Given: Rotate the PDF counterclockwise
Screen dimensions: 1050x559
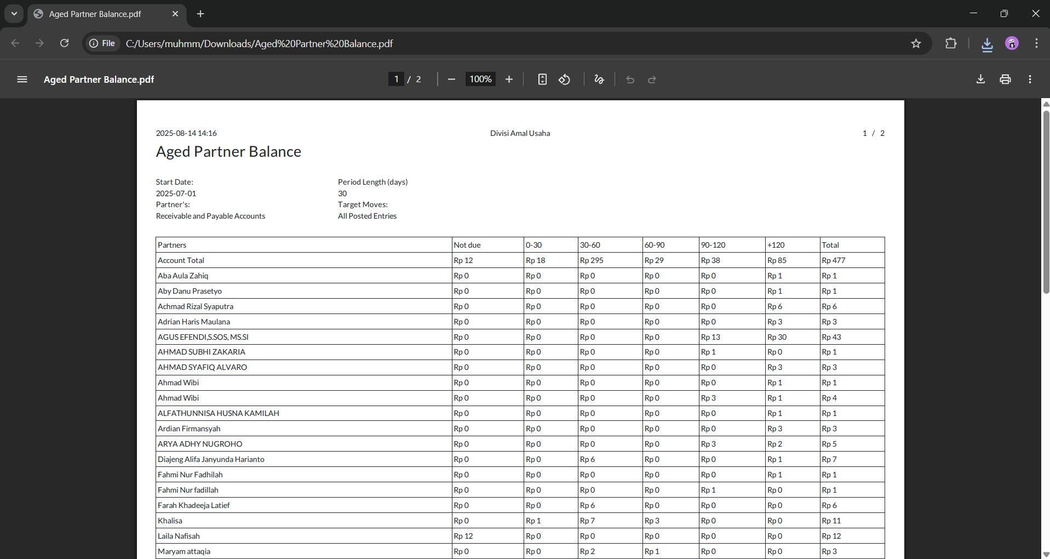Looking at the screenshot, I should tap(564, 79).
